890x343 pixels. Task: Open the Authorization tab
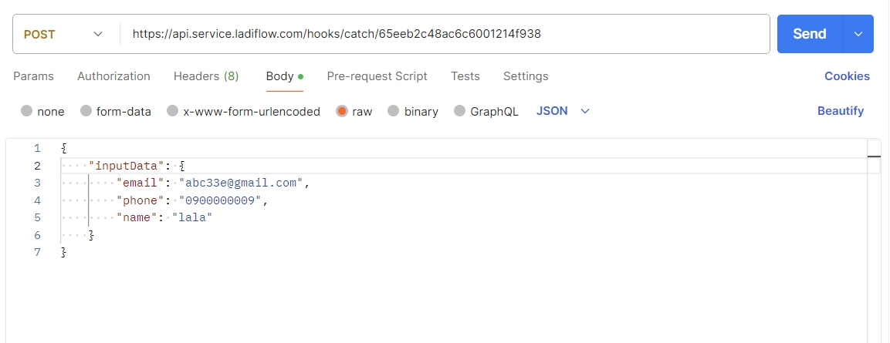(x=113, y=76)
